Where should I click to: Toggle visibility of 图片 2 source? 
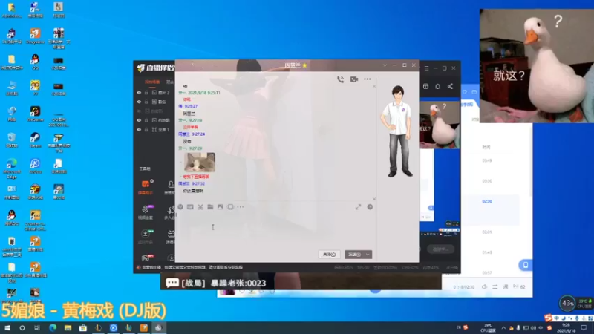pos(139,92)
